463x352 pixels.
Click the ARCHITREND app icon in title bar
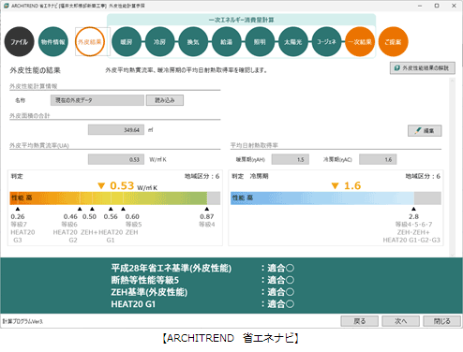coord(6,6)
